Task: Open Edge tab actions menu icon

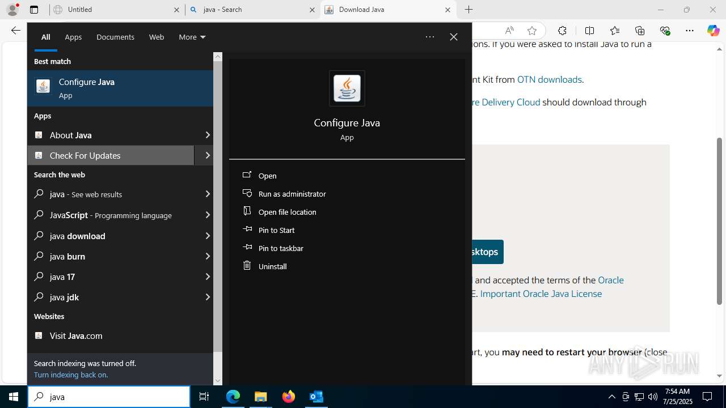Action: pos(34,10)
